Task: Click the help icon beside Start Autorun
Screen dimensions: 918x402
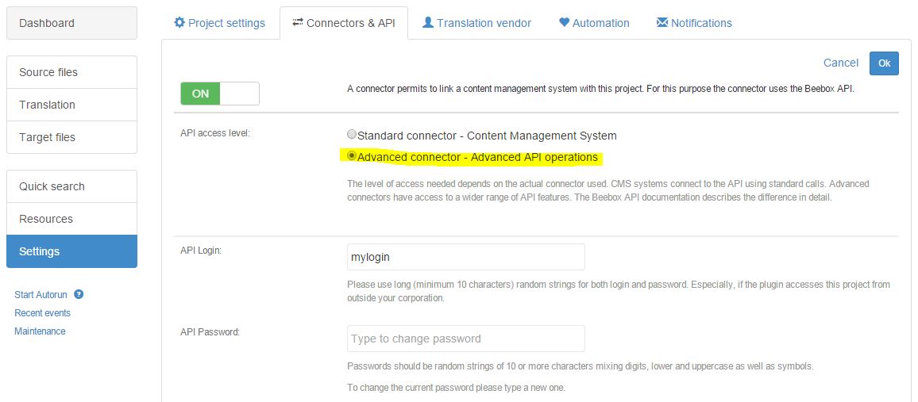Action: coord(79,294)
